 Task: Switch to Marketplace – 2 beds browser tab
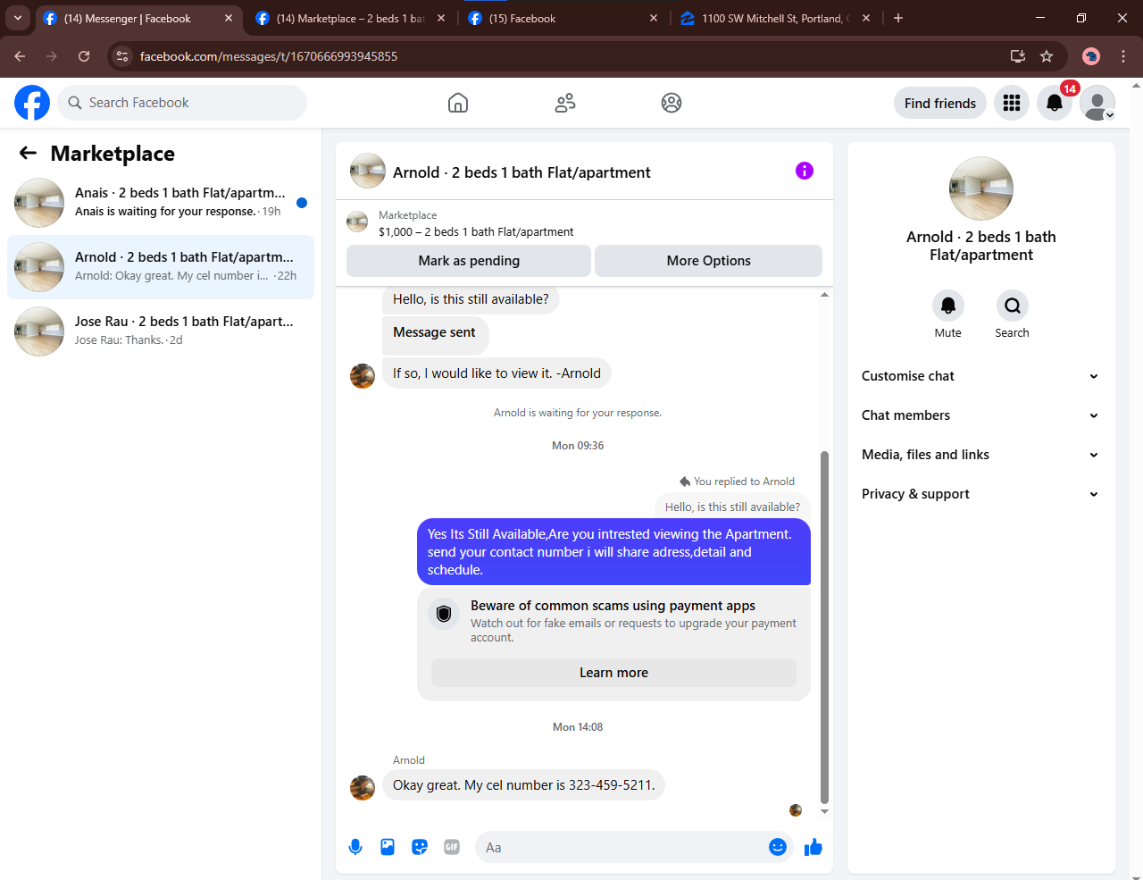coord(349,18)
